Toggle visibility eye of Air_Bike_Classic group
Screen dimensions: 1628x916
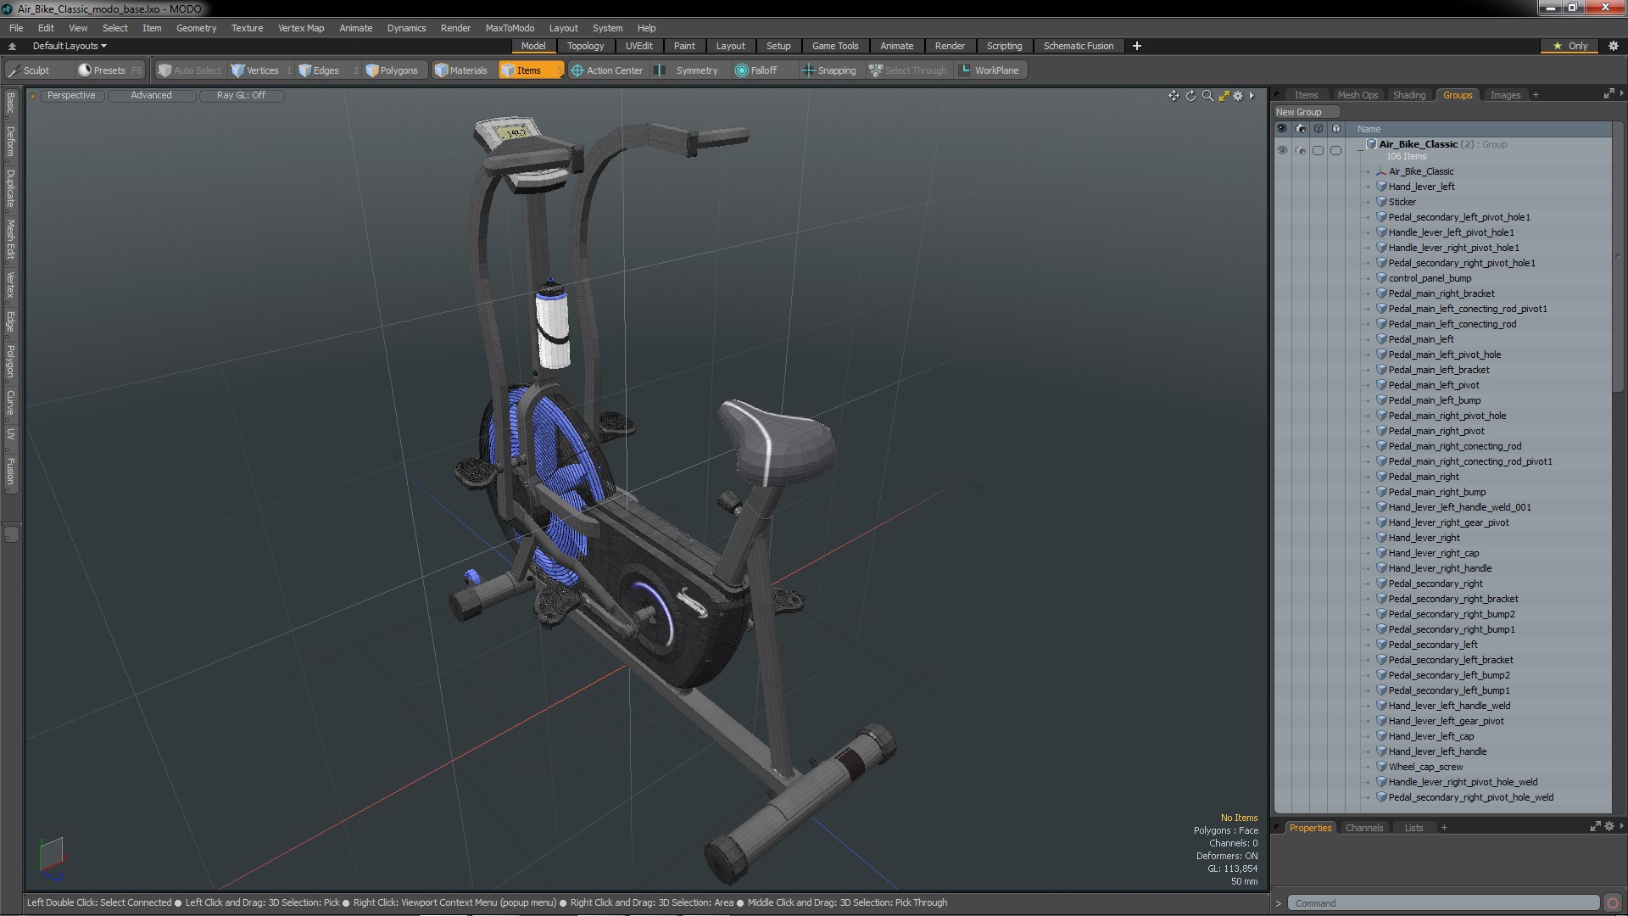tap(1282, 150)
